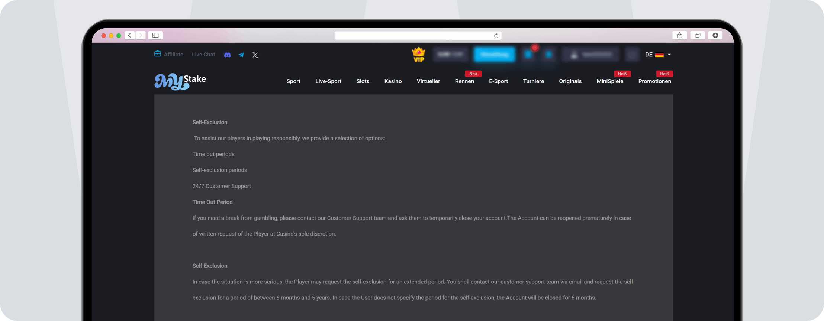
Task: Open the VIP crown icon
Action: click(419, 55)
